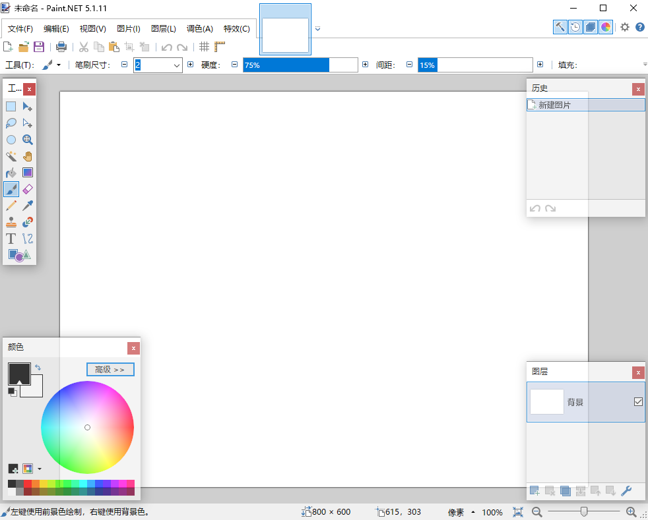Open layer properties with the wrench icon
This screenshot has height=520, width=648.
click(627, 491)
